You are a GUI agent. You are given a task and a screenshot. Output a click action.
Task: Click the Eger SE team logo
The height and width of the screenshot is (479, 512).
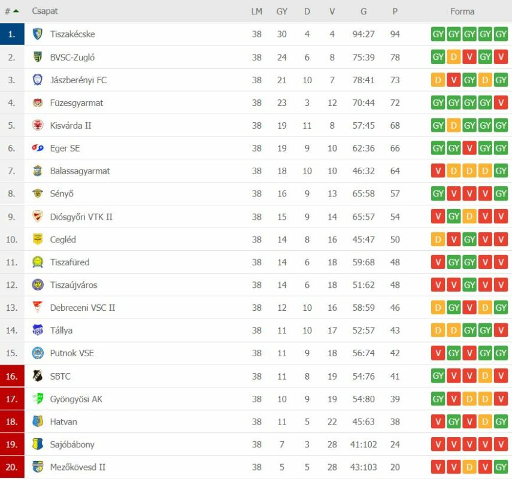coord(38,148)
